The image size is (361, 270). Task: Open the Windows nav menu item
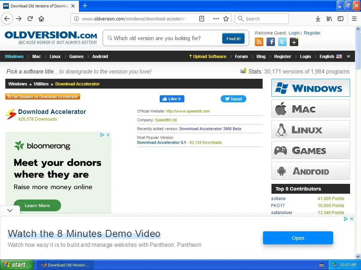[14, 57]
